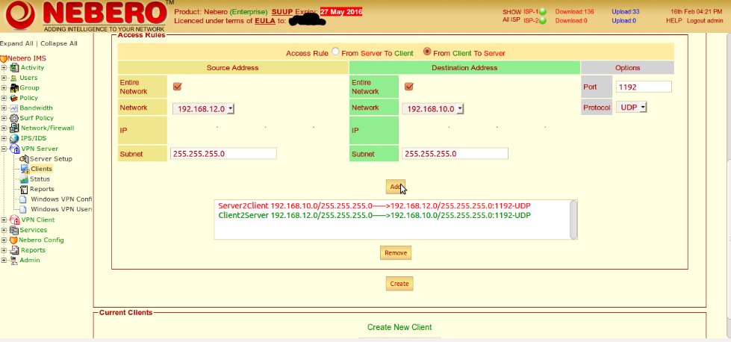Click the EULA link
Viewport: 731px width, 342px height.
tap(265, 21)
